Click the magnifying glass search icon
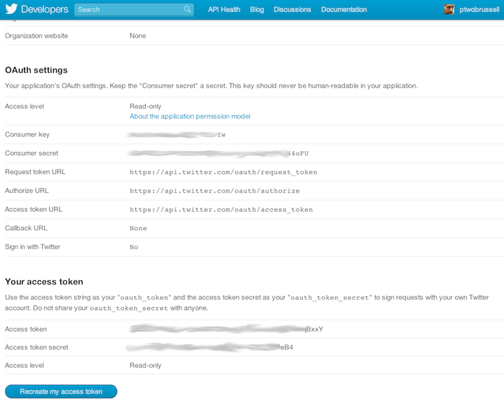Viewport: 504px width, 402px height. (x=186, y=9)
